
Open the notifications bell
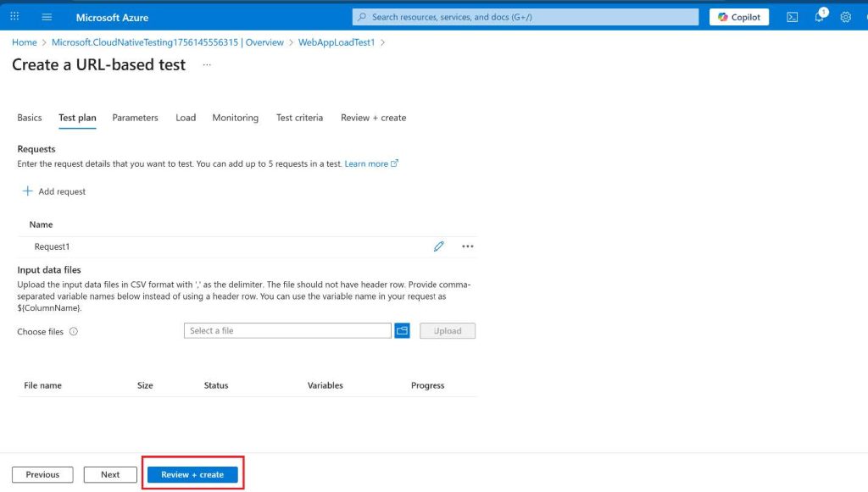pyautogui.click(x=819, y=17)
